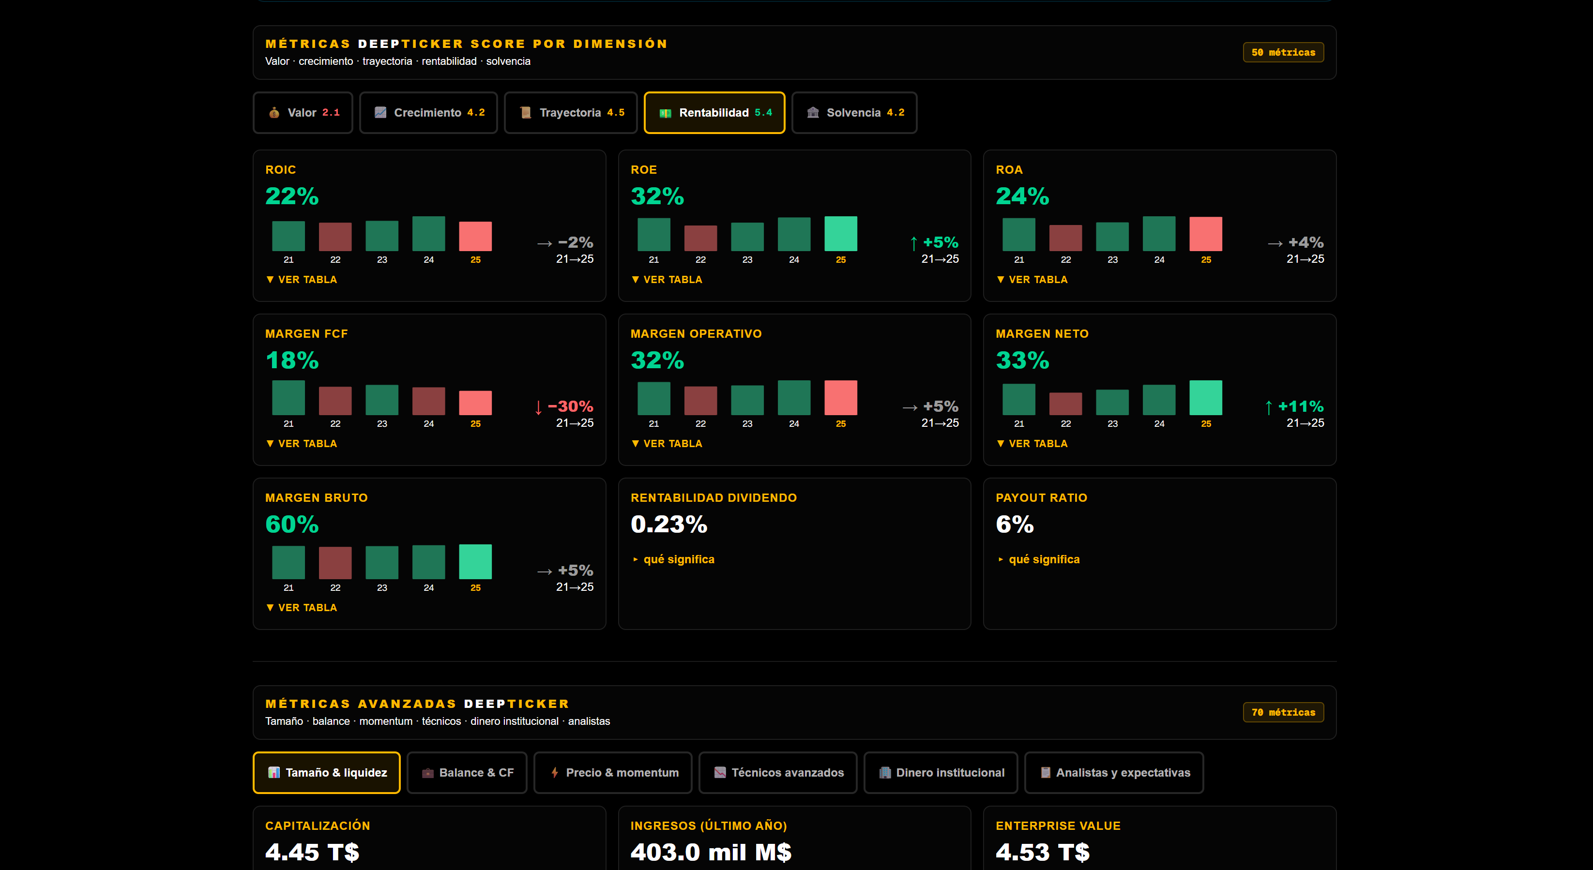Open the Solvencia 4.2 tab
Screen dimensions: 1593x870
pos(855,113)
